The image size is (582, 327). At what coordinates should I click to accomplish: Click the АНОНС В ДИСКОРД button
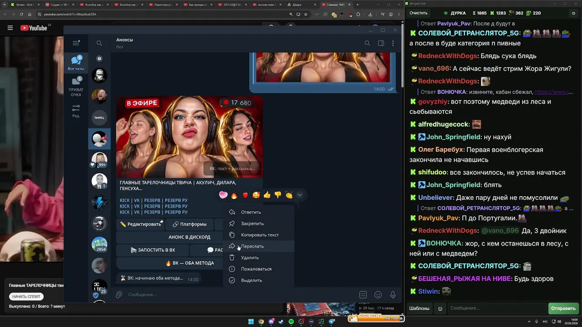click(x=190, y=237)
